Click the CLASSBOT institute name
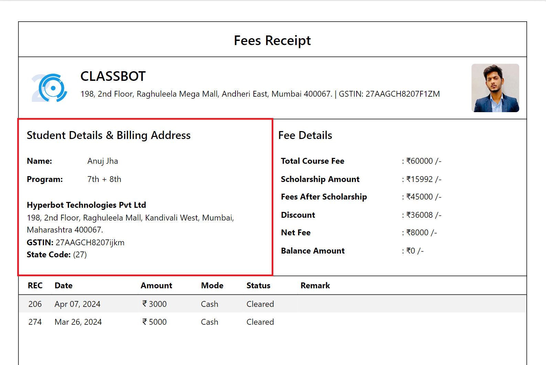This screenshot has height=365, width=546. click(x=113, y=76)
